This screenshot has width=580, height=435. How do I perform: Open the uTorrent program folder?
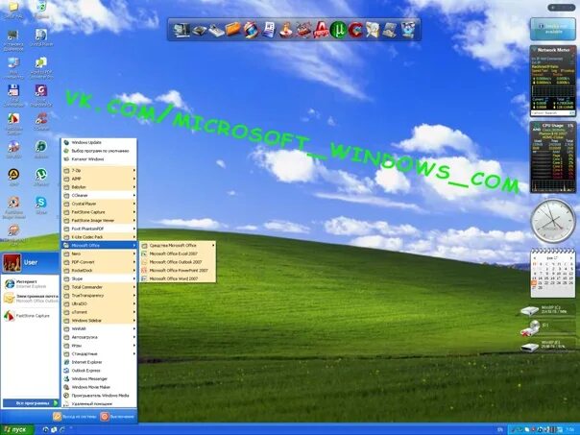(99, 312)
